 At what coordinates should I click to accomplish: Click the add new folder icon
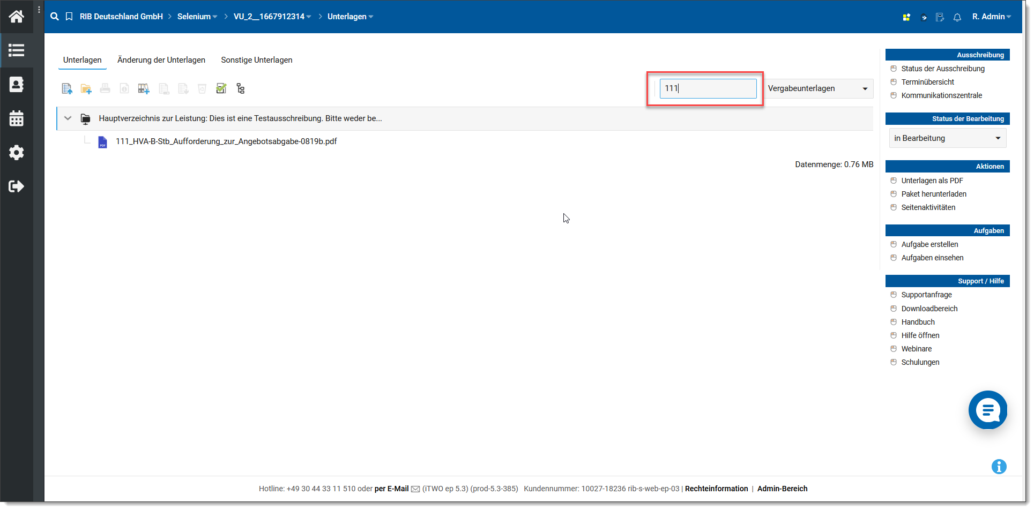[x=86, y=89]
